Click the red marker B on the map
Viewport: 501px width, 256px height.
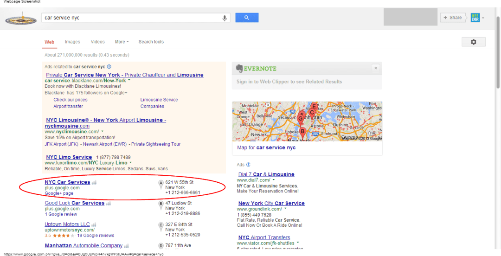pos(303,132)
